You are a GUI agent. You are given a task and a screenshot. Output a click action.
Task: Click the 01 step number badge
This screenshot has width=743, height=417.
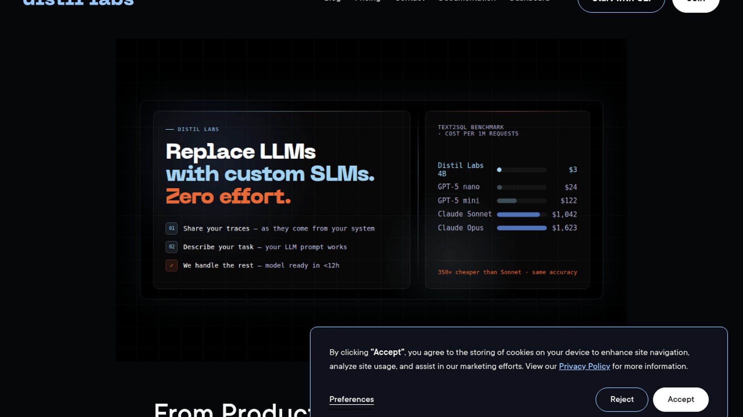click(x=171, y=228)
